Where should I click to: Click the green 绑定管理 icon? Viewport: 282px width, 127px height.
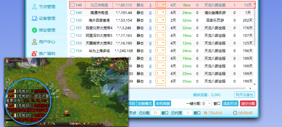(34, 30)
